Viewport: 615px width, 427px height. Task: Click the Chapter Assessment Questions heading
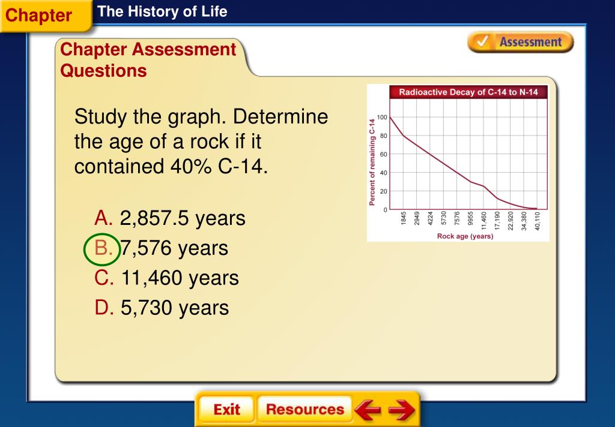148,60
